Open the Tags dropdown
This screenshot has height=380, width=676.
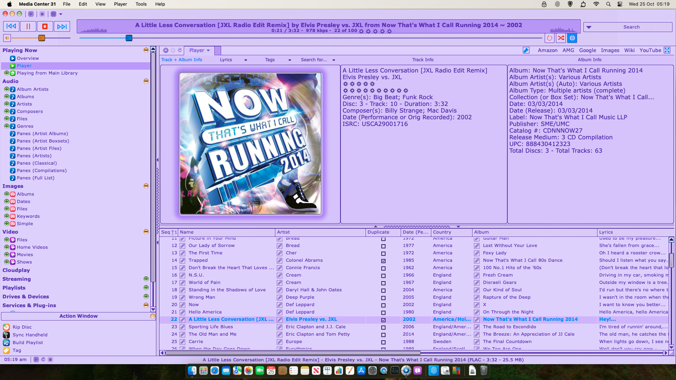278,60
